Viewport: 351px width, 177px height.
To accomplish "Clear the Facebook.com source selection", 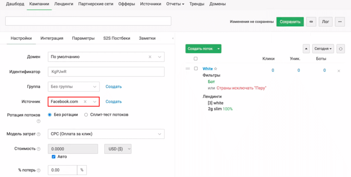I will click(85, 101).
